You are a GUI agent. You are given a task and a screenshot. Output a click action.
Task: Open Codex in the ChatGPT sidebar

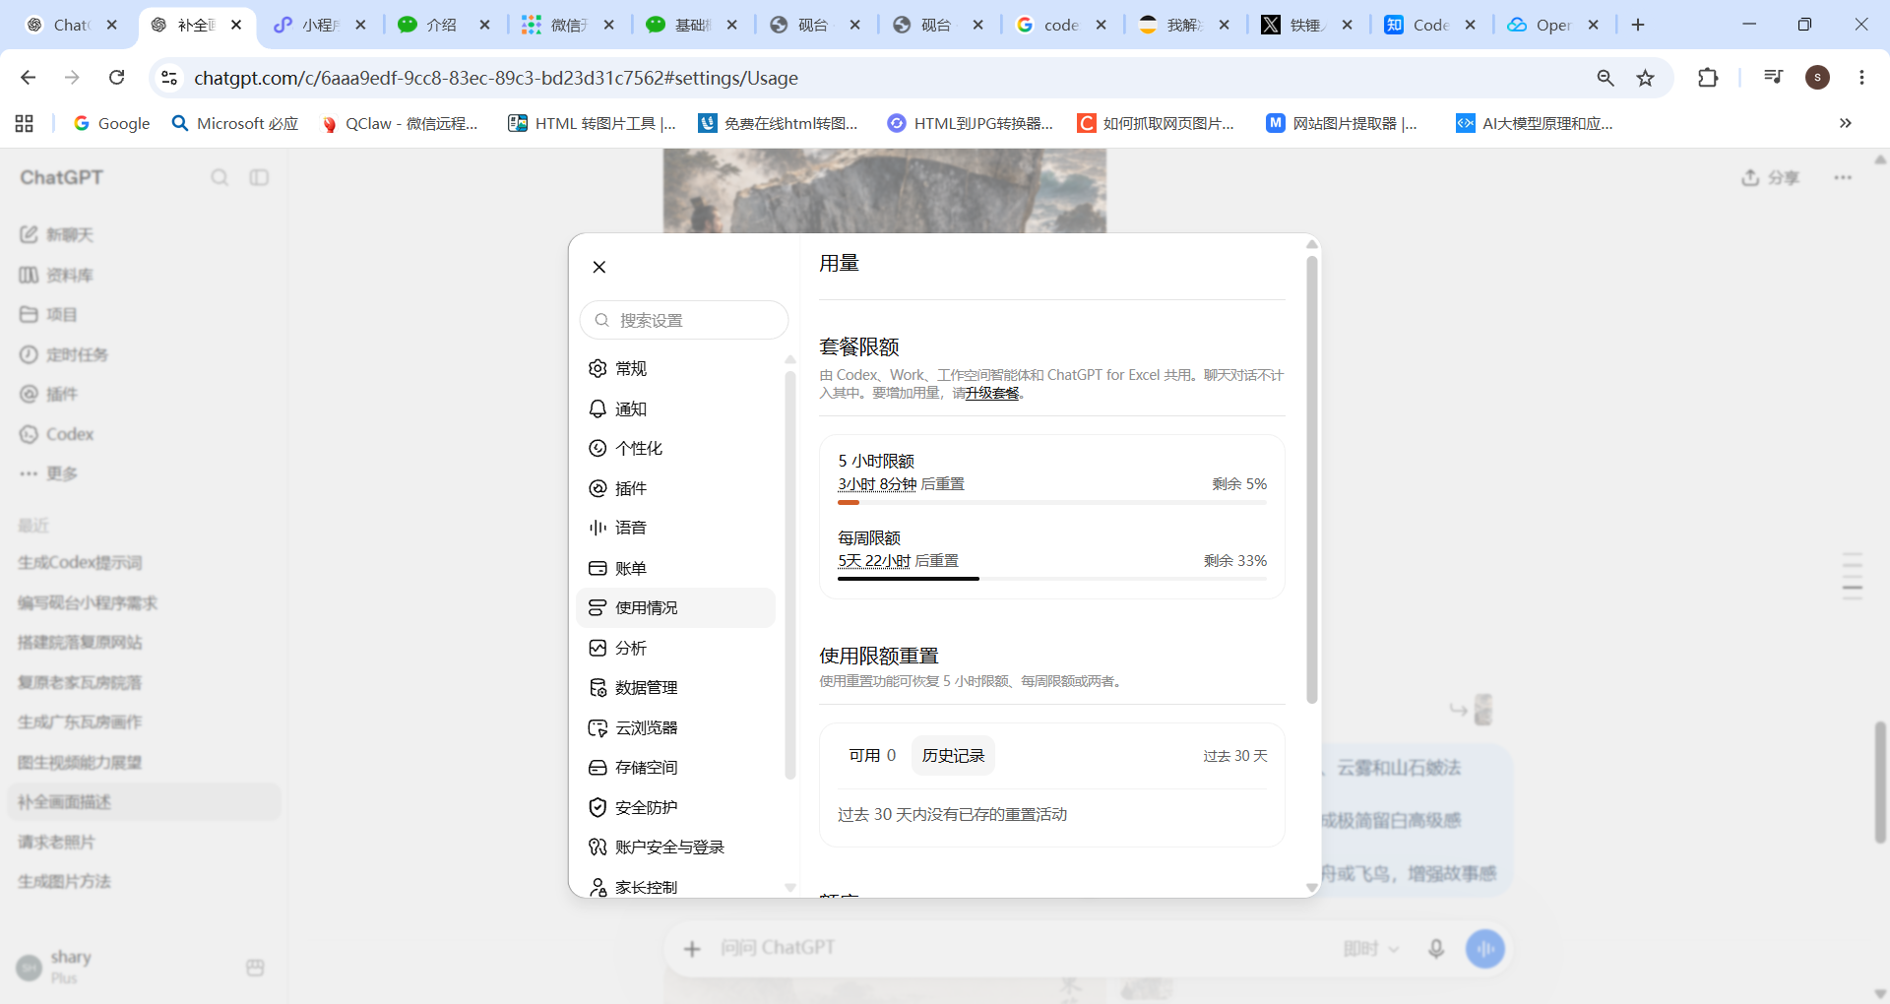[x=144, y=434]
